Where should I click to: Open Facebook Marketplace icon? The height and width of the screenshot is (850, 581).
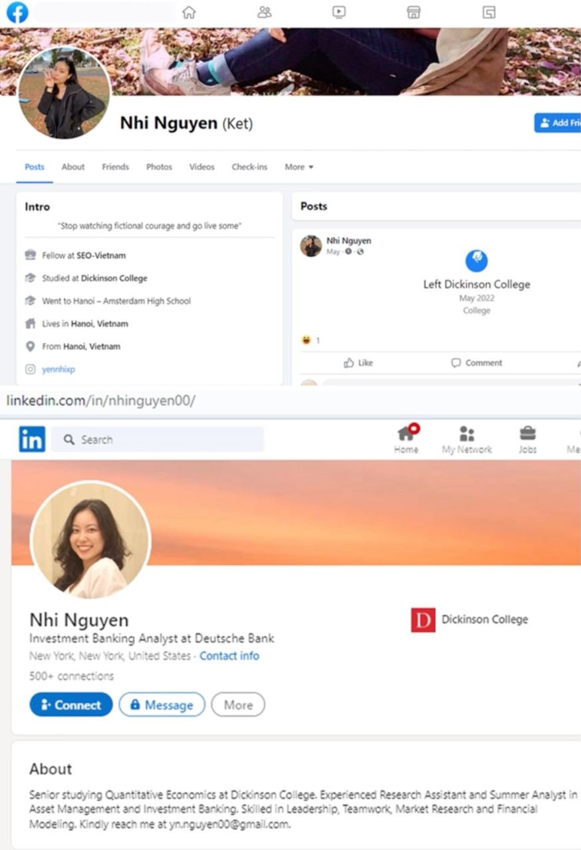[413, 12]
